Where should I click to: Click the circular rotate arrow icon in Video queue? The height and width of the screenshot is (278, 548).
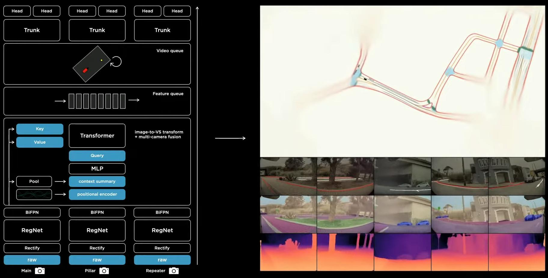(x=116, y=62)
